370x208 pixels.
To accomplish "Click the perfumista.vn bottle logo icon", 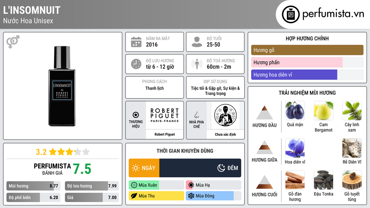I will pos(291,14).
